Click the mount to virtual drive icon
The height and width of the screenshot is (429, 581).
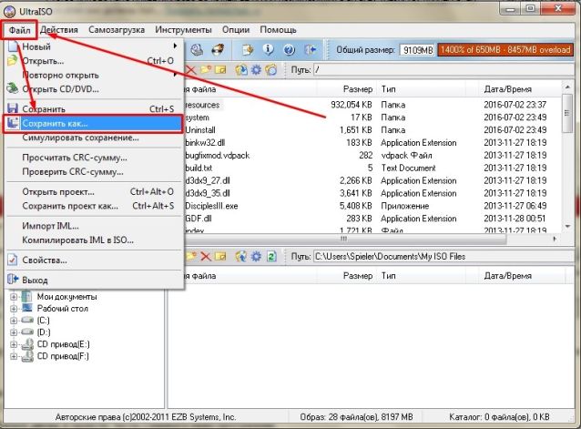click(x=197, y=49)
